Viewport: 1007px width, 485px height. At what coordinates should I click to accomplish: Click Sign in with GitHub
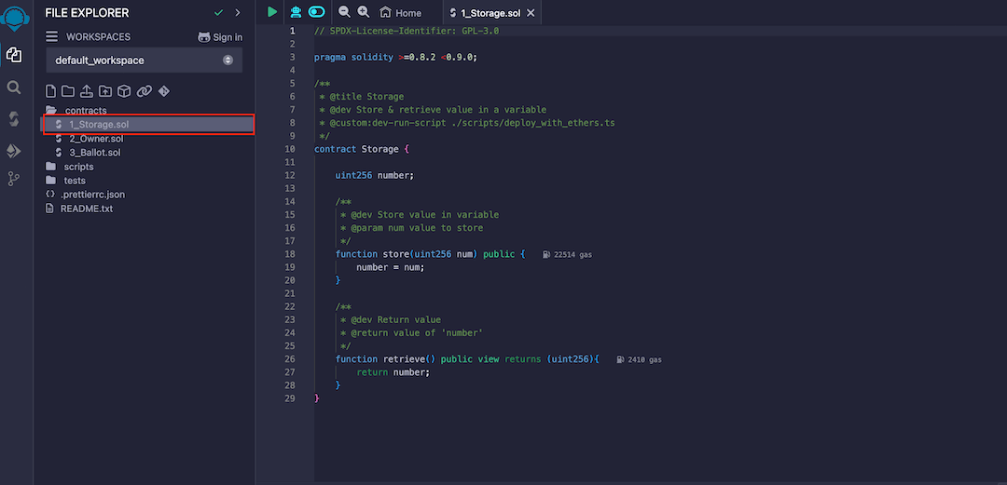coord(220,37)
